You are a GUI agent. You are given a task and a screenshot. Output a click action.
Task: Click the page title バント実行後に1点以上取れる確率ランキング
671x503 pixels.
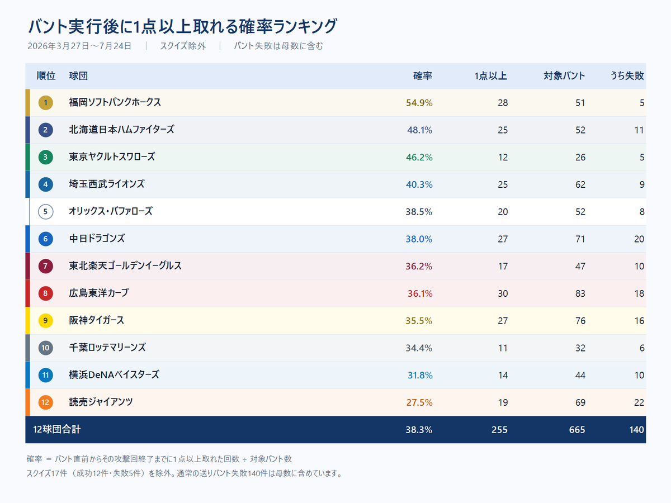point(183,26)
